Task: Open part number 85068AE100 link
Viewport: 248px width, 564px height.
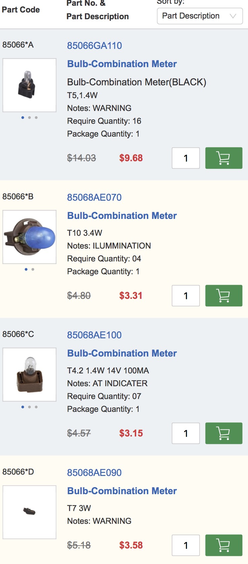Action: (94, 335)
